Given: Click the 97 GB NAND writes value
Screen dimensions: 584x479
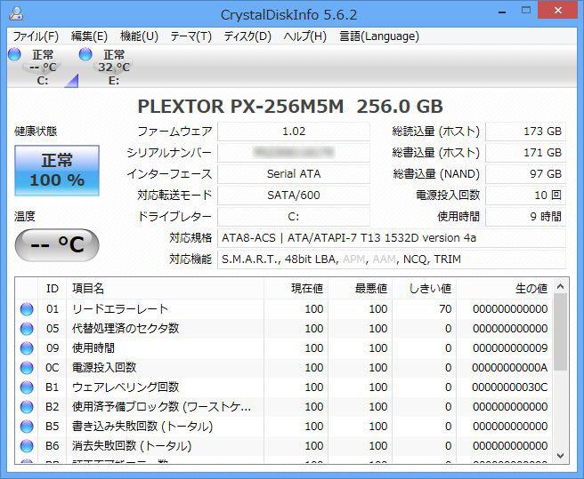Looking at the screenshot, I should pos(525,173).
